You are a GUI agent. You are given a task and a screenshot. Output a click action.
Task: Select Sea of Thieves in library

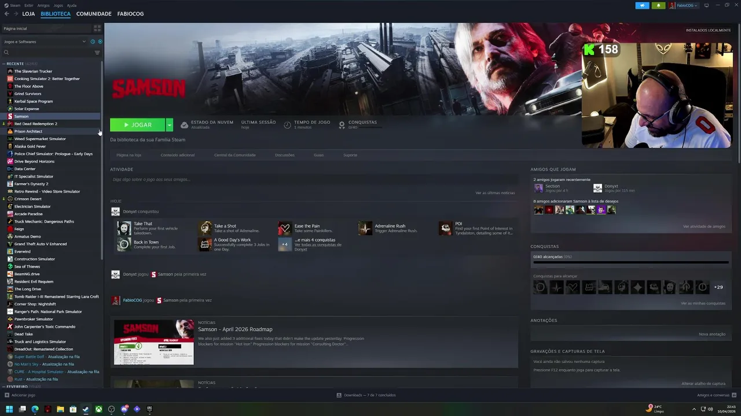pos(27,266)
